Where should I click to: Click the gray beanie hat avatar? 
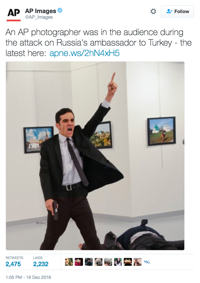pos(108,262)
